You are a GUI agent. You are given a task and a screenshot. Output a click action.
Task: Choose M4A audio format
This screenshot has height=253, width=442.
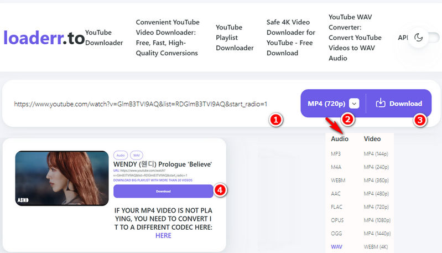pyautogui.click(x=336, y=167)
